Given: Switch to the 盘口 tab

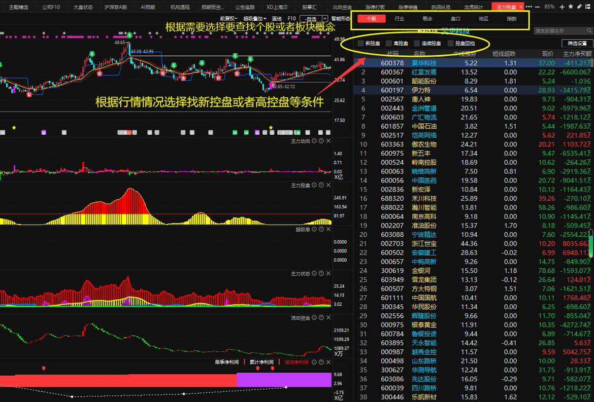Looking at the screenshot, I should 455,19.
